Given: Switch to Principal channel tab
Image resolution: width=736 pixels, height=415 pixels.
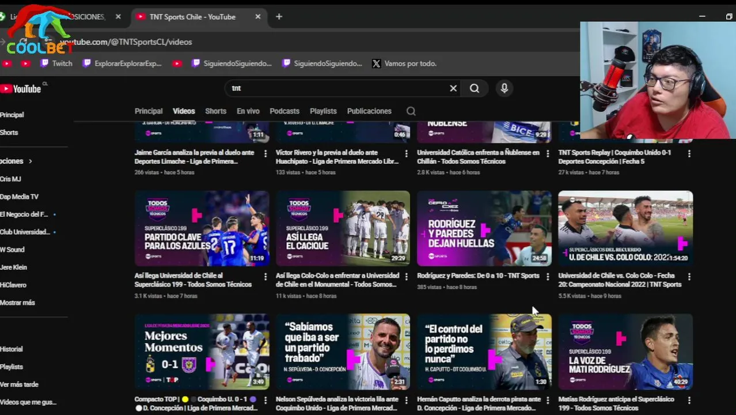Looking at the screenshot, I should tap(149, 111).
